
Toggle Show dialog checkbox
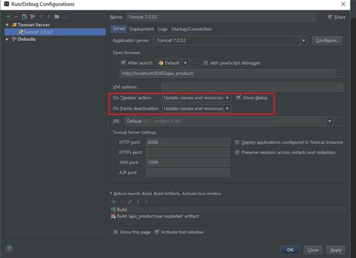pyautogui.click(x=238, y=98)
